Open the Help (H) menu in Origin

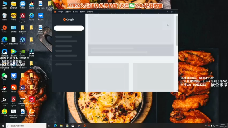click(x=90, y=12)
